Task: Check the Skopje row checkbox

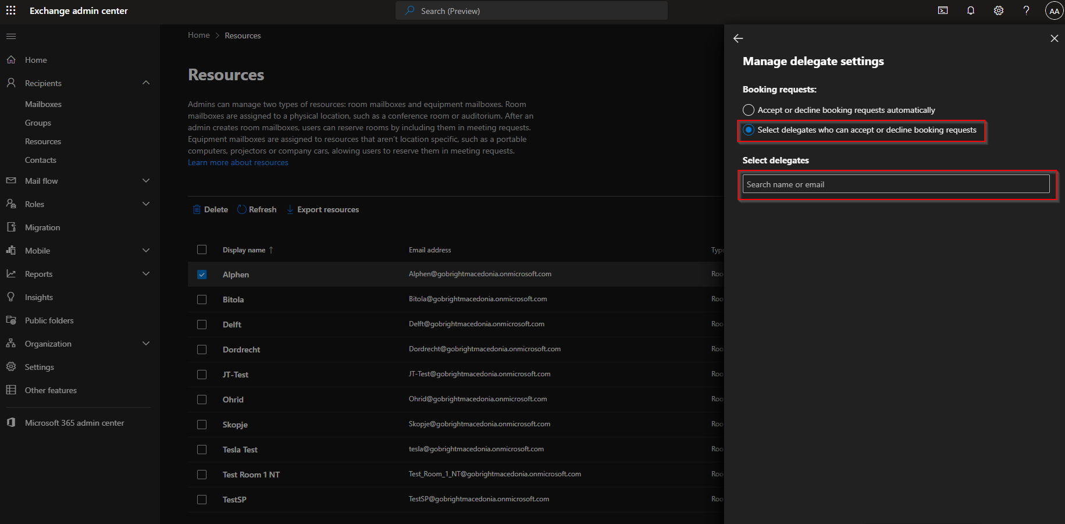Action: point(202,425)
